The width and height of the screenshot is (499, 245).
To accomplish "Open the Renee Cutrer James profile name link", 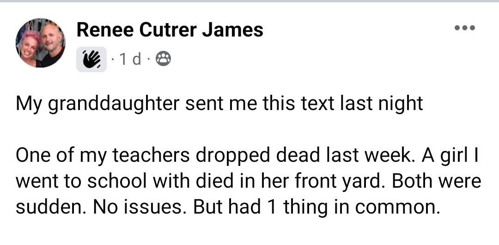I will 170,31.
